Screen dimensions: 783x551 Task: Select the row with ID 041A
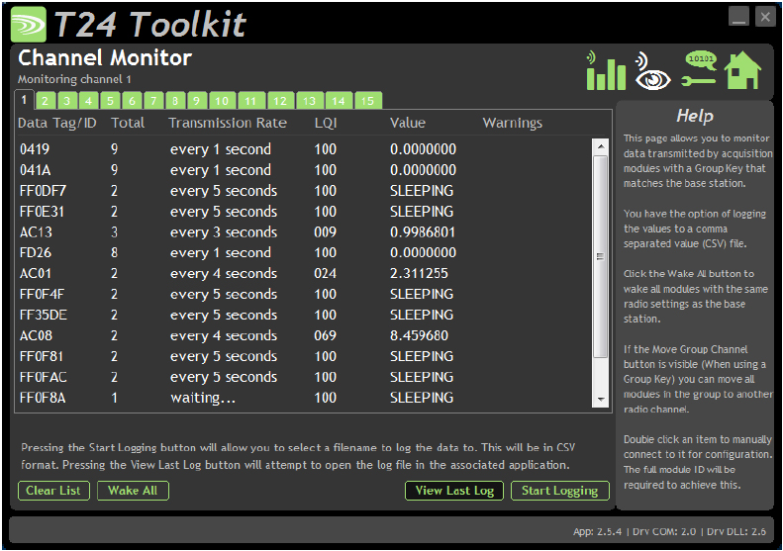[304, 170]
